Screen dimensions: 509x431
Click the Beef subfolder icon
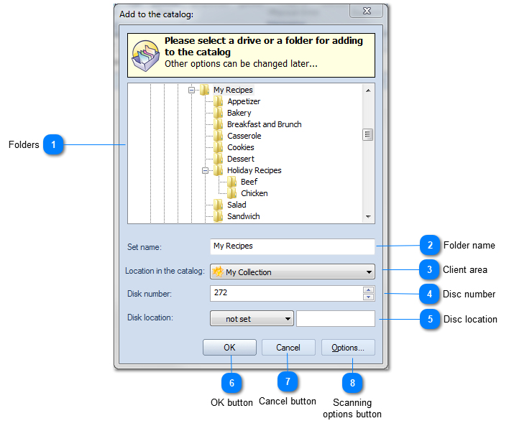(232, 182)
